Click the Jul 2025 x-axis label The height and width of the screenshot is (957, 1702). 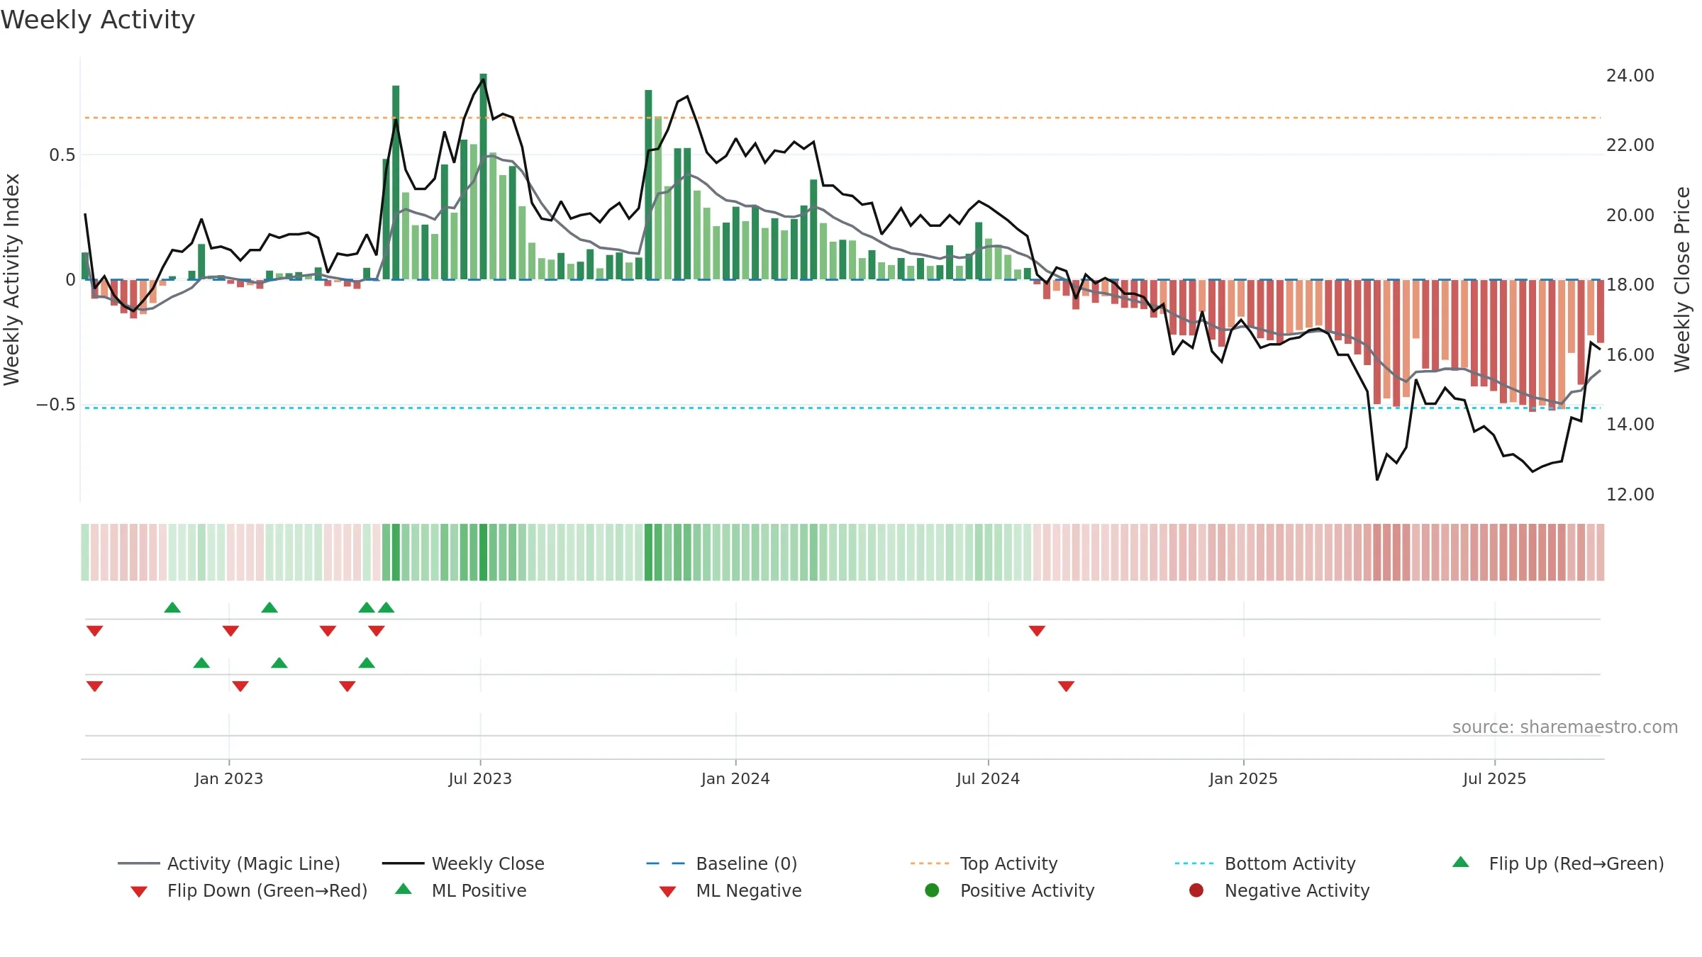pyautogui.click(x=1494, y=779)
